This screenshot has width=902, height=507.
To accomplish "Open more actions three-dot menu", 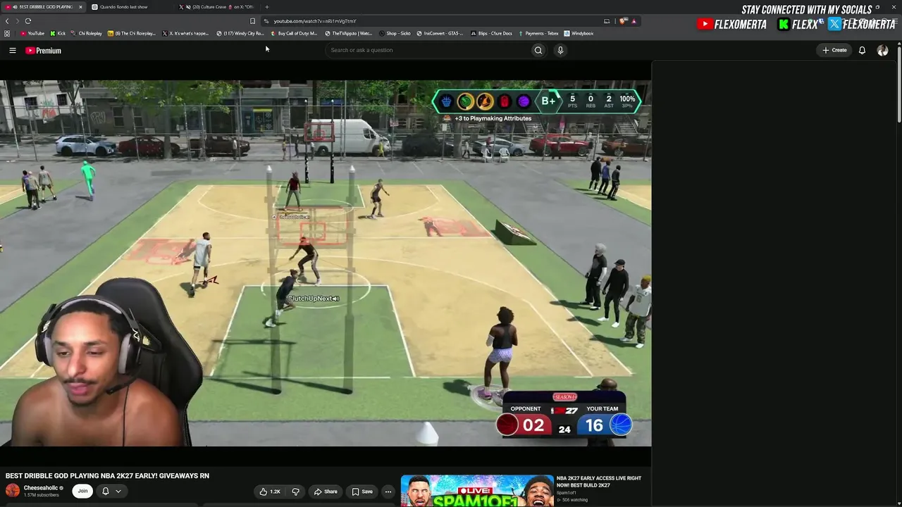I will [388, 492].
